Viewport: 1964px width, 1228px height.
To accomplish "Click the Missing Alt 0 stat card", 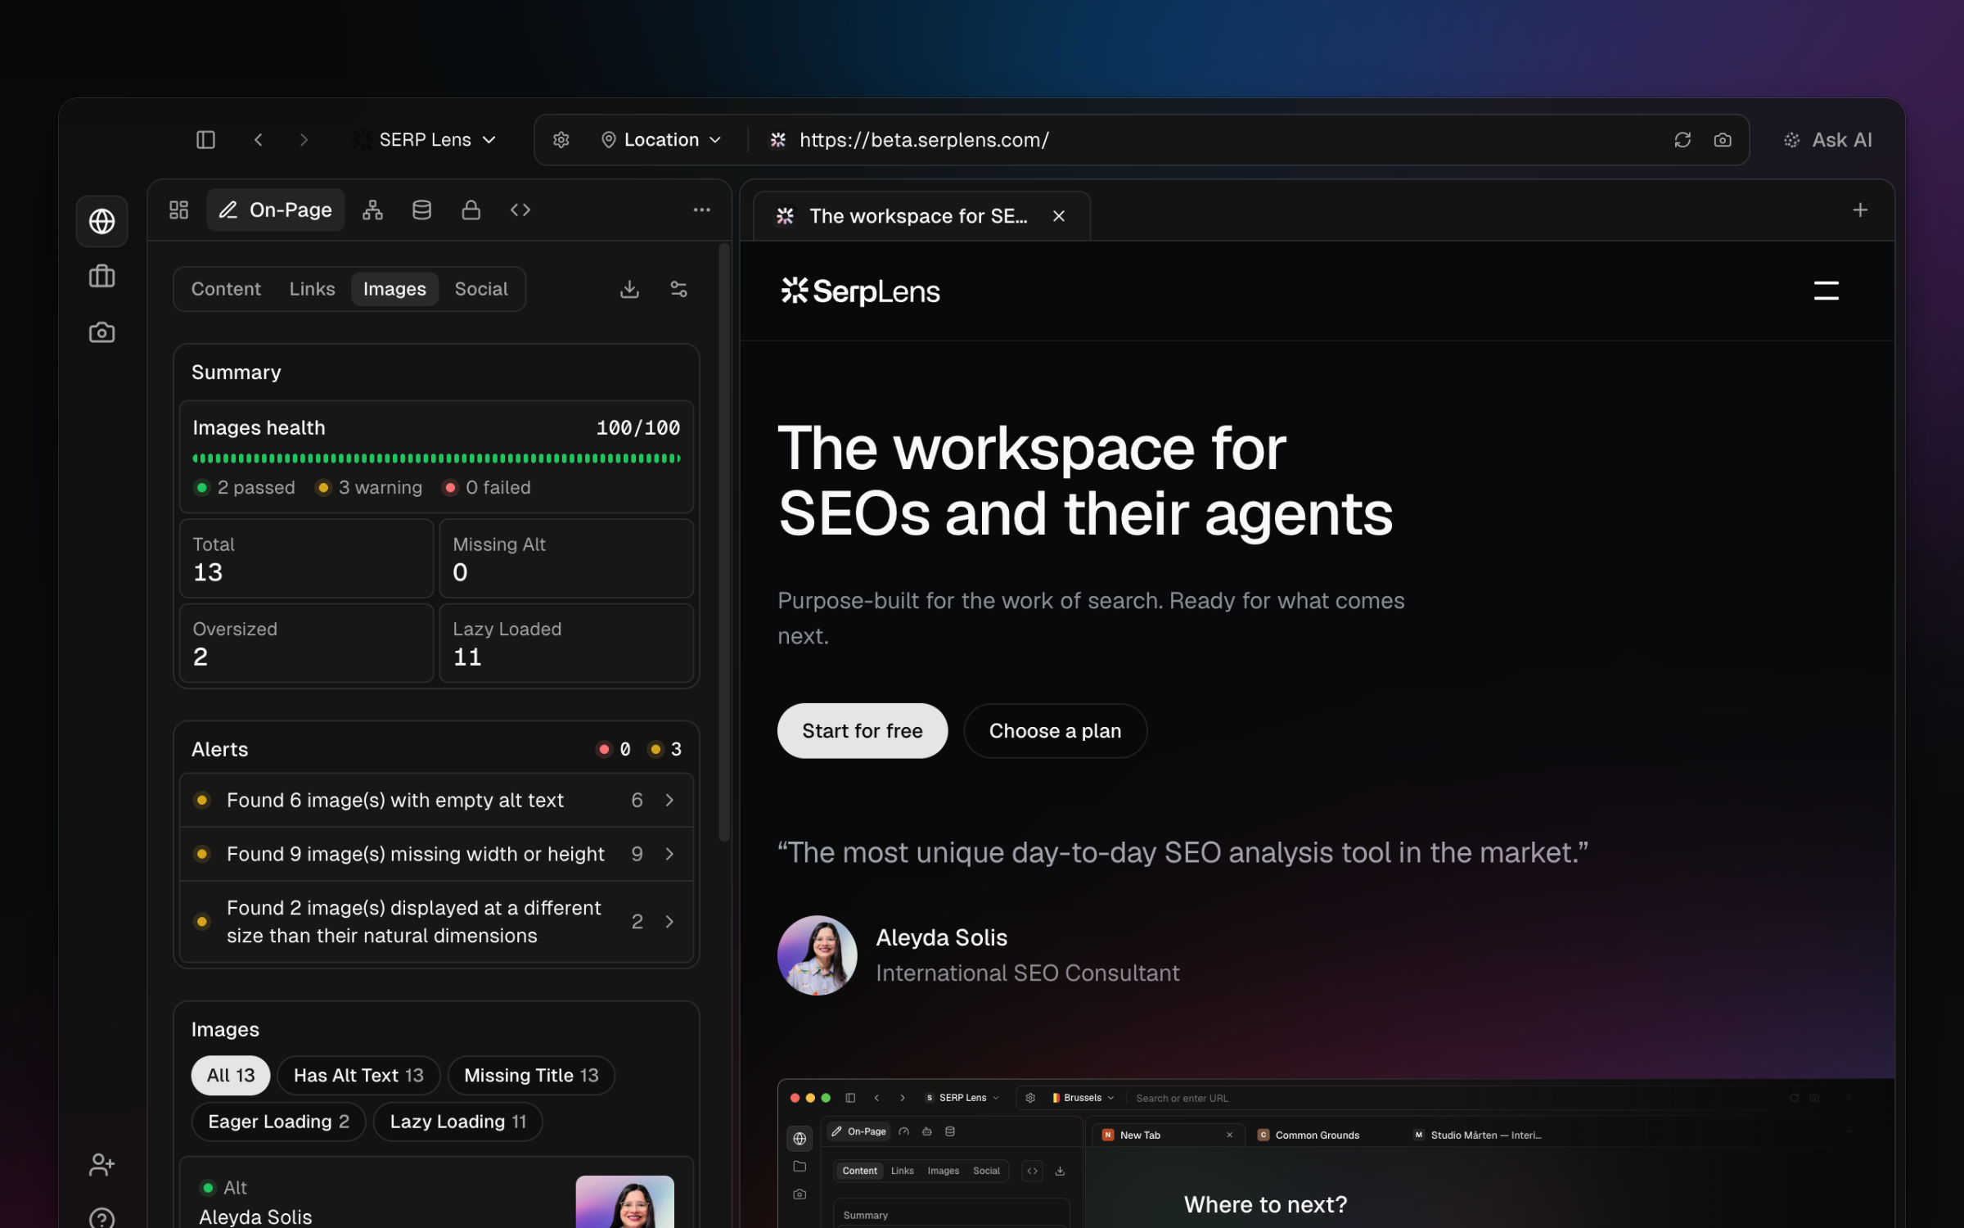I will [x=566, y=559].
